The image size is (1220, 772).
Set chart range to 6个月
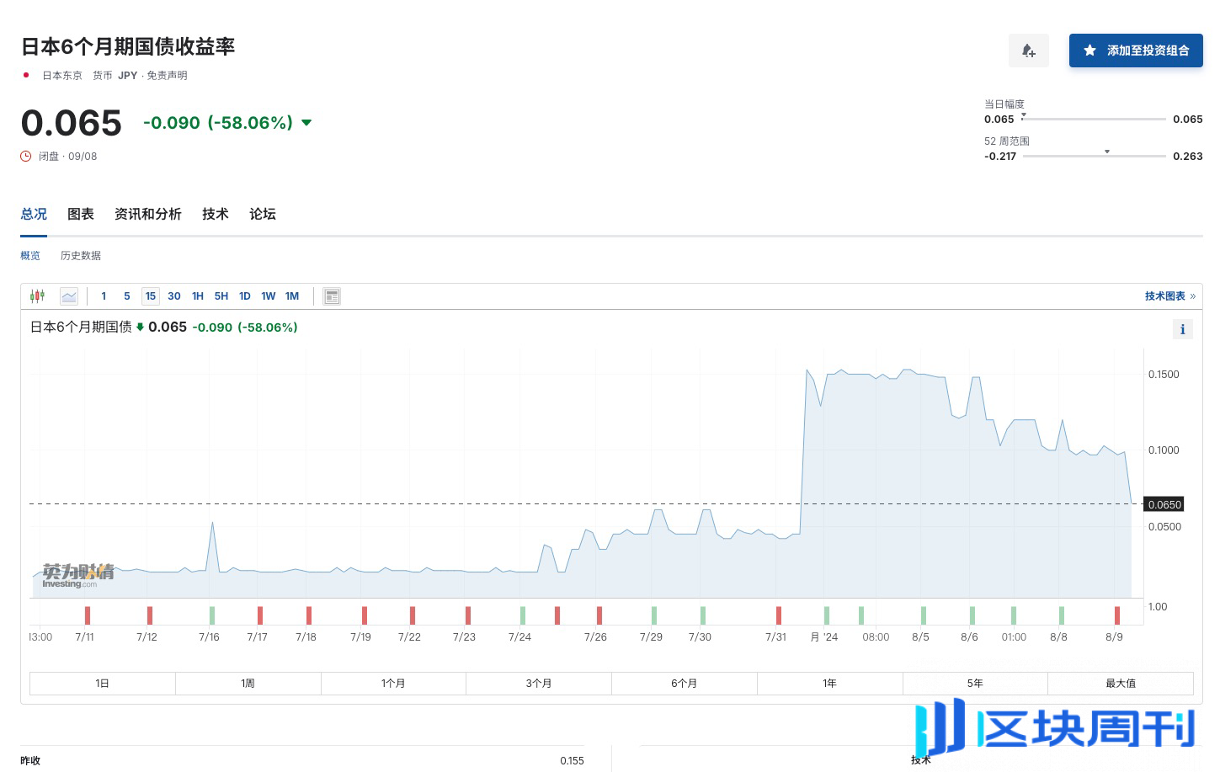684,683
